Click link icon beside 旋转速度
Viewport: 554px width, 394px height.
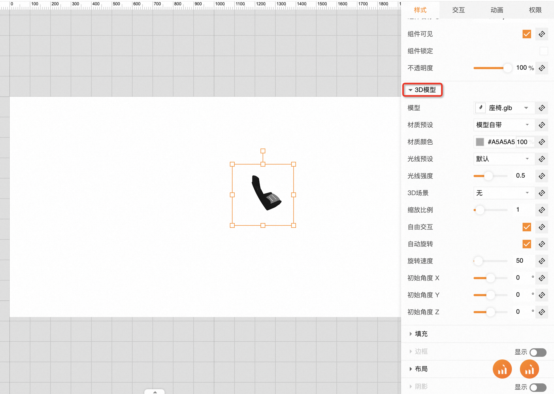(541, 261)
